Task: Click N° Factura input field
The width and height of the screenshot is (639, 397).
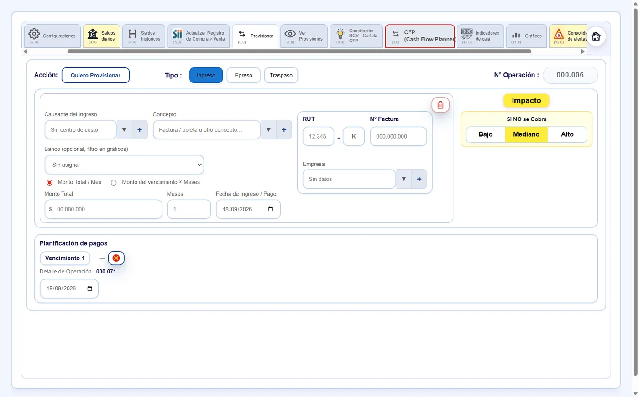Action: [398, 136]
